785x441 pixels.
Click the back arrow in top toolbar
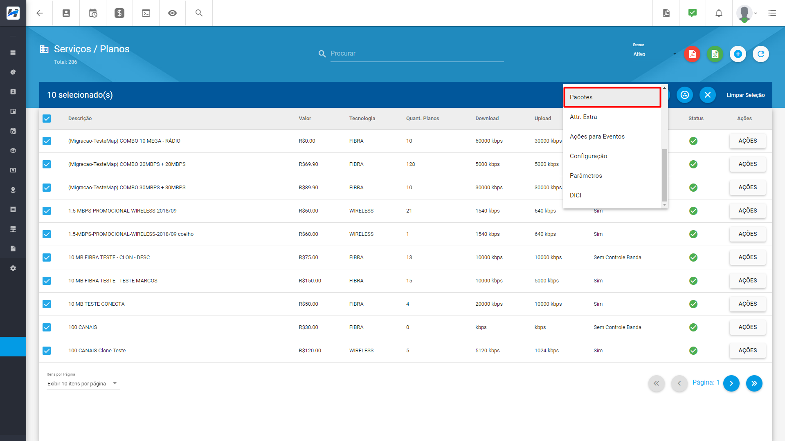click(x=40, y=13)
